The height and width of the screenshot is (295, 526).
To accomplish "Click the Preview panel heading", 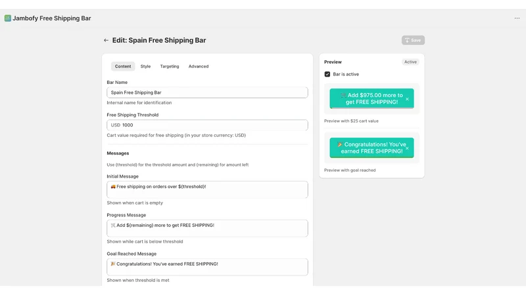I will [333, 62].
